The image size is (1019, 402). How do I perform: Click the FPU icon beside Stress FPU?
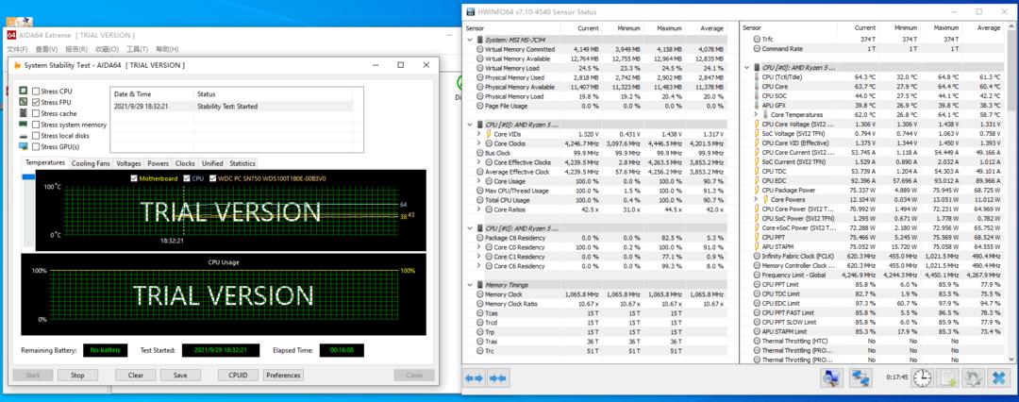[x=24, y=102]
